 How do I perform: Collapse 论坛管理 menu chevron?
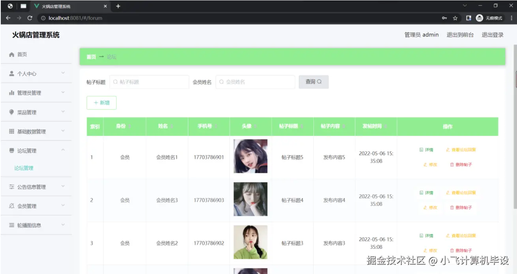click(63, 150)
